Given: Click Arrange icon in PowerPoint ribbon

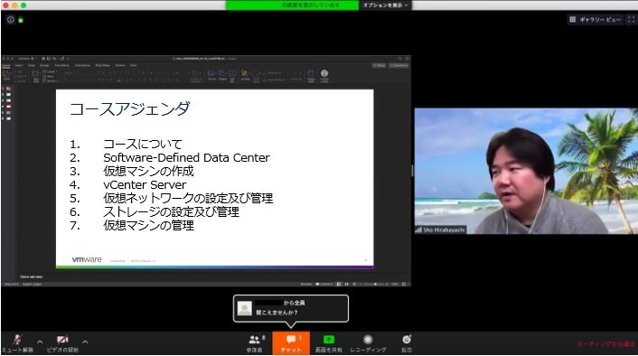Looking at the screenshot, I should tap(245, 75).
